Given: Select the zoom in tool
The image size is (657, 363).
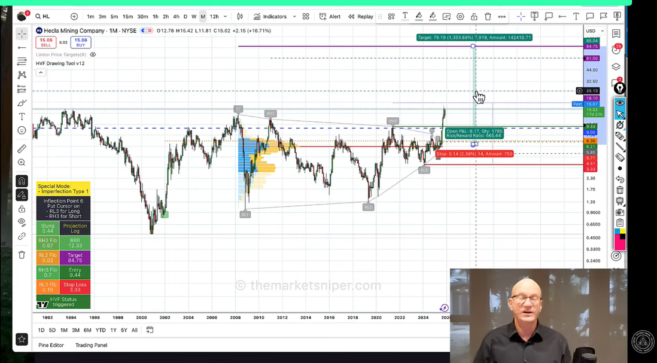Looking at the screenshot, I should pyautogui.click(x=22, y=163).
